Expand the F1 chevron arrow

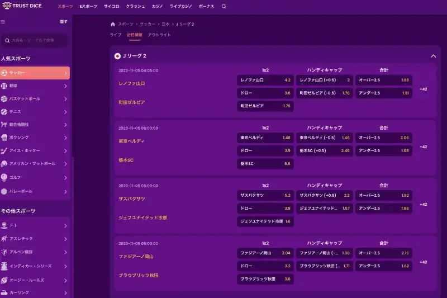pyautogui.click(x=65, y=226)
